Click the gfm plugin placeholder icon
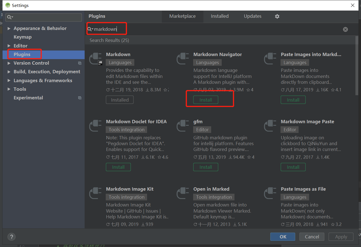 click(183, 126)
